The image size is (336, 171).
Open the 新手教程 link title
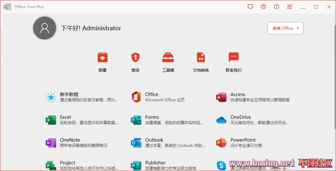[69, 94]
